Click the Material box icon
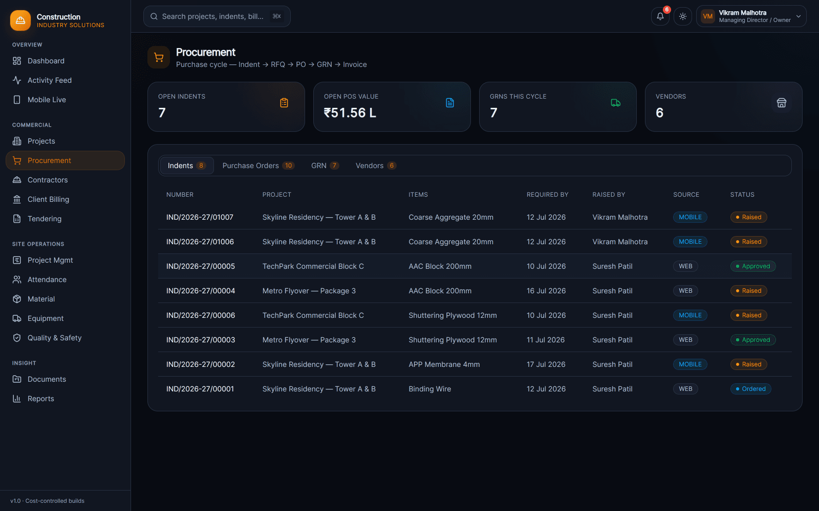Viewport: 819px width, 511px height. (17, 299)
